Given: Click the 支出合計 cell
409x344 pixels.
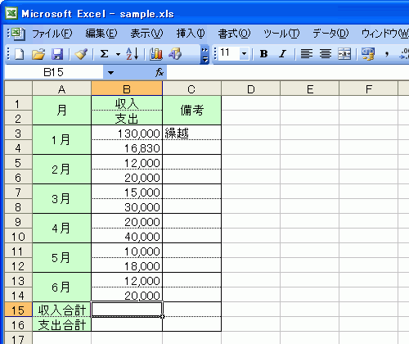Looking at the screenshot, I should [62, 324].
